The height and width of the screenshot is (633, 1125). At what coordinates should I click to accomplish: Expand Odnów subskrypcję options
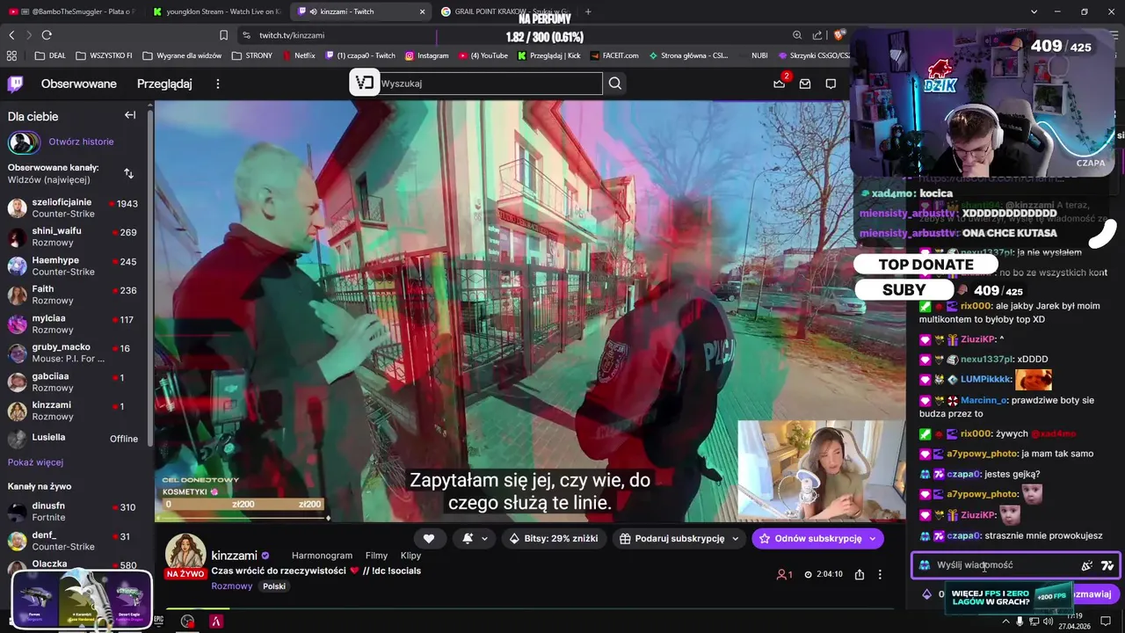(872, 538)
